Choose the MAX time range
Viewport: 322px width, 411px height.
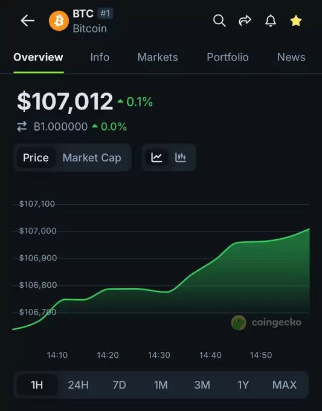click(285, 385)
